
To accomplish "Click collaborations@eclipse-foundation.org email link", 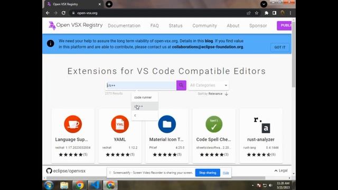I will pos(208,47).
